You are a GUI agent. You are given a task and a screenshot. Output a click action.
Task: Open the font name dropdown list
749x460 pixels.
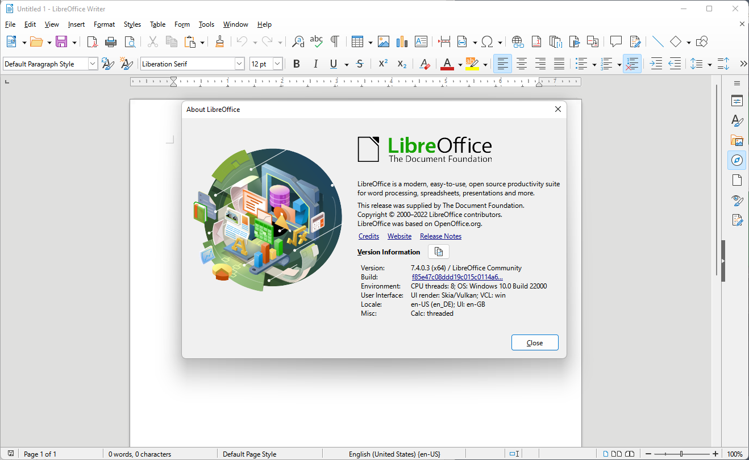pyautogui.click(x=239, y=64)
